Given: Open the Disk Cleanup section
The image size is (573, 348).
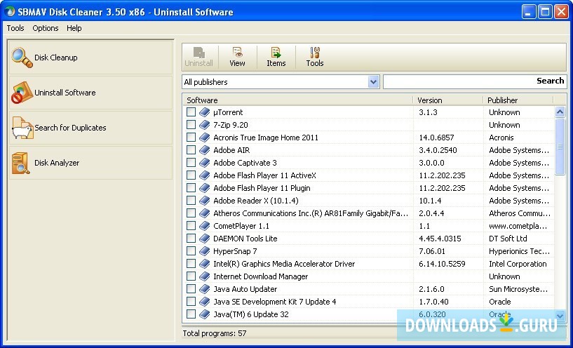Looking at the screenshot, I should click(x=90, y=58).
